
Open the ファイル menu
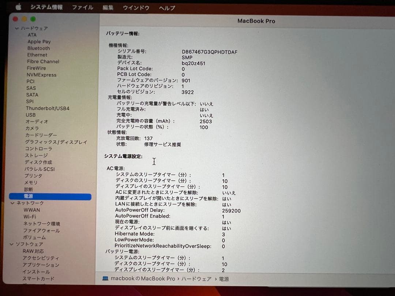(x=83, y=7)
